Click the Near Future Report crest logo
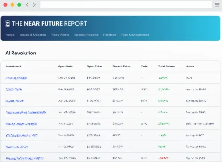Image resolution: width=222 pixels, height=162 pixels. 8,23
